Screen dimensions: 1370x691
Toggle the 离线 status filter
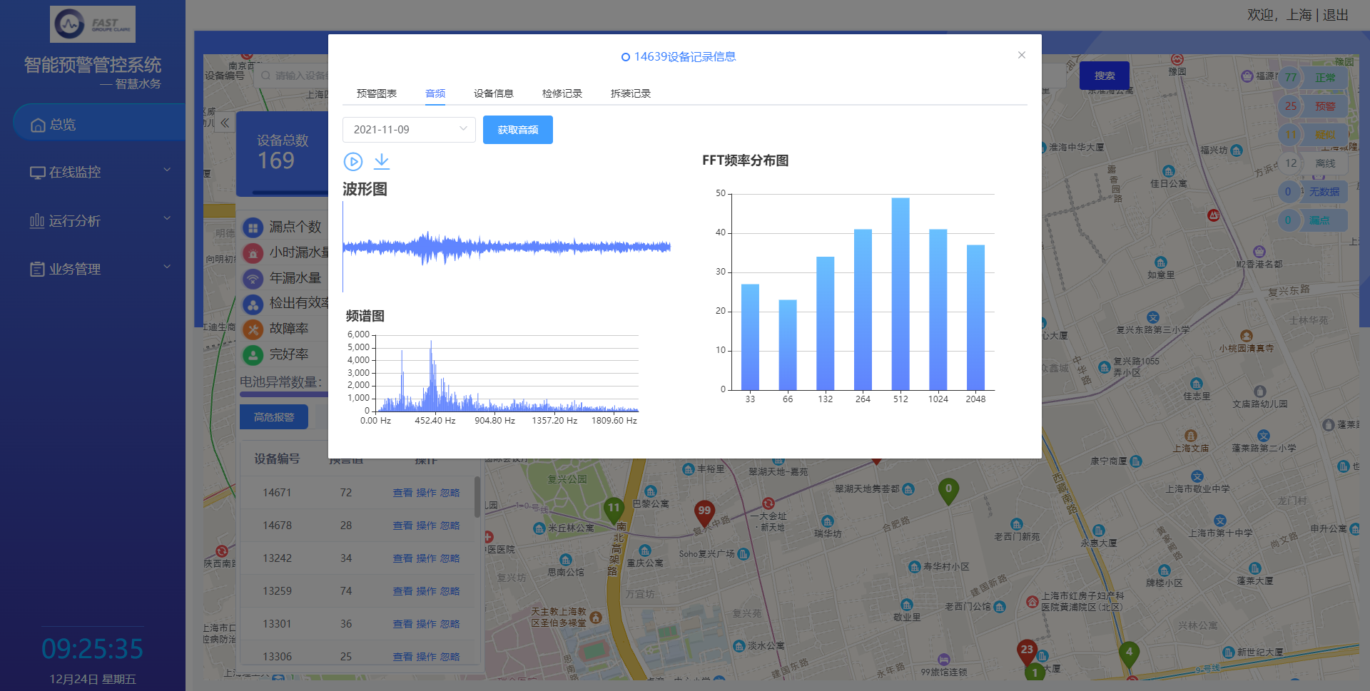click(x=1324, y=163)
